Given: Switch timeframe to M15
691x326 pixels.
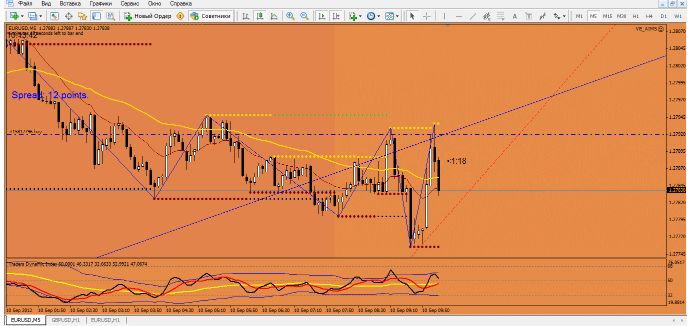Looking at the screenshot, I should pyautogui.click(x=607, y=16).
